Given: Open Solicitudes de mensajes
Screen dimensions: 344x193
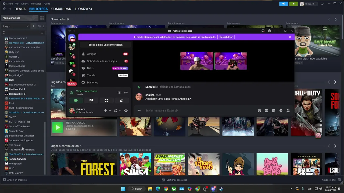Looking at the screenshot, I should pyautogui.click(x=105, y=61).
